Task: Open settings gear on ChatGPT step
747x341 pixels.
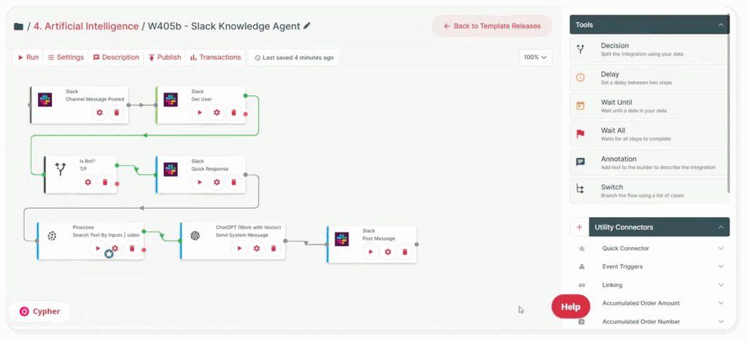Action: (256, 248)
